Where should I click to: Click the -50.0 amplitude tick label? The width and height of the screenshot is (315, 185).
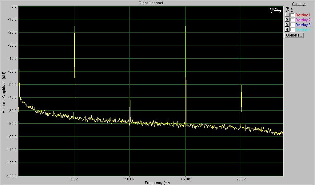[12, 71]
